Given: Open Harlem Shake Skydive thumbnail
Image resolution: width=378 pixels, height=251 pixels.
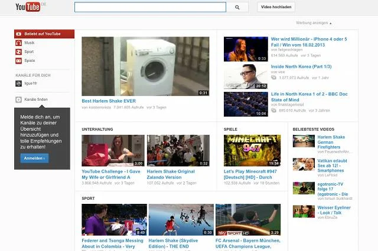Looking at the screenshot, I should click(181, 220).
